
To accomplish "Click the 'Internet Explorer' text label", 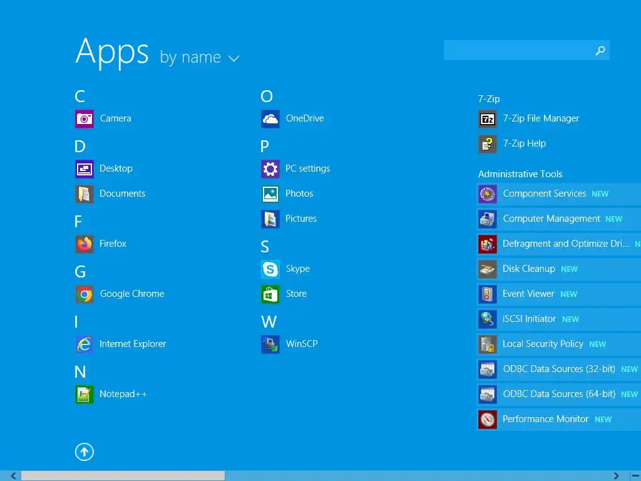I will (x=133, y=344).
